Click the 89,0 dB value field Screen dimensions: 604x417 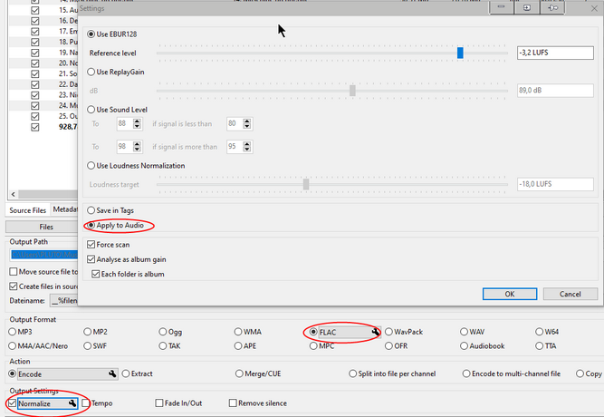click(x=555, y=91)
